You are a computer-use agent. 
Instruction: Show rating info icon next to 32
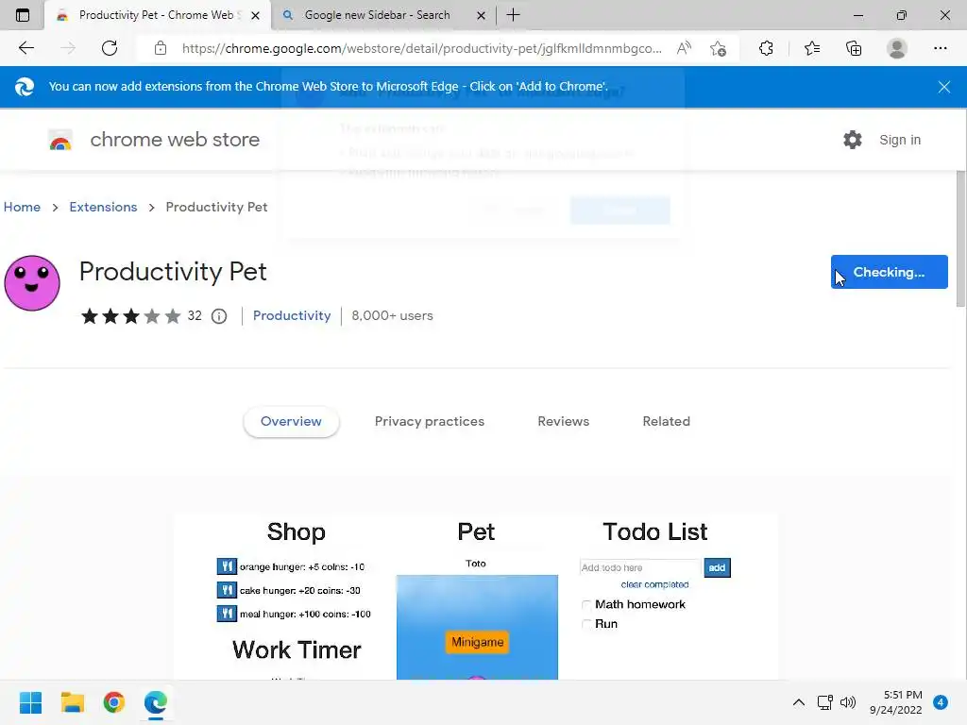click(219, 316)
